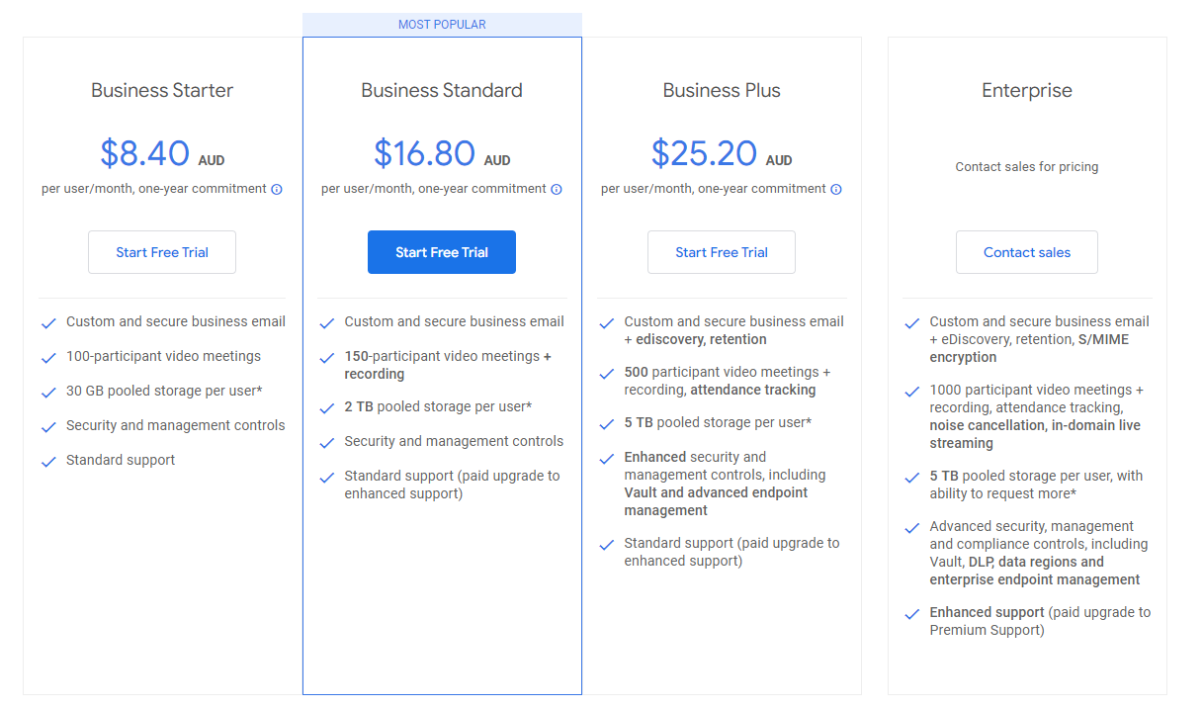Start Free Trial for Business Plus
Image resolution: width=1204 pixels, height=708 pixels.
coord(722,252)
